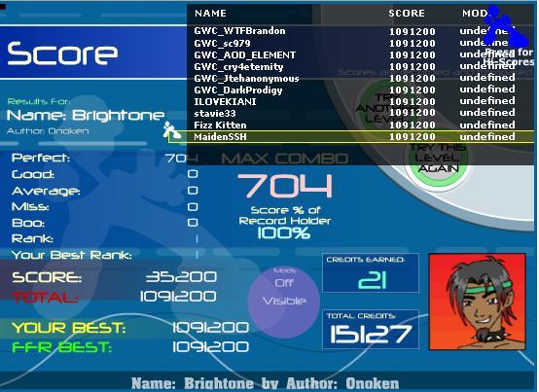This screenshot has width=539, height=392.
Task: Click the Credits Earned 21 box
Action: click(371, 273)
